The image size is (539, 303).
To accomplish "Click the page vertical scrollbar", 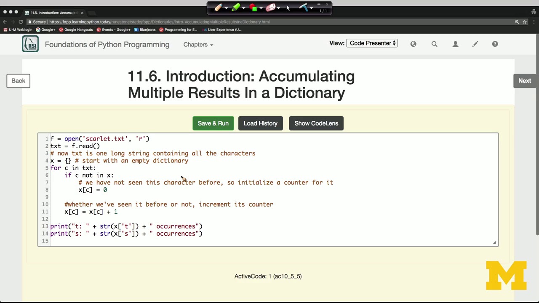I will [x=537, y=135].
